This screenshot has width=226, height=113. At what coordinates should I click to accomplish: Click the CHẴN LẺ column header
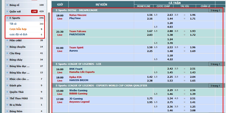click(x=206, y=6)
